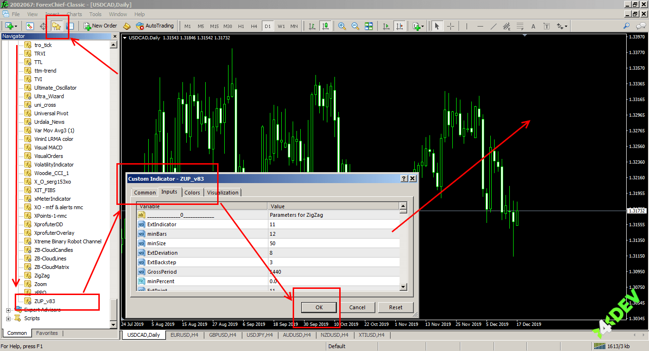Image resolution: width=649 pixels, height=351 pixels.
Task: Switch to the Colors tab
Action: (192, 193)
